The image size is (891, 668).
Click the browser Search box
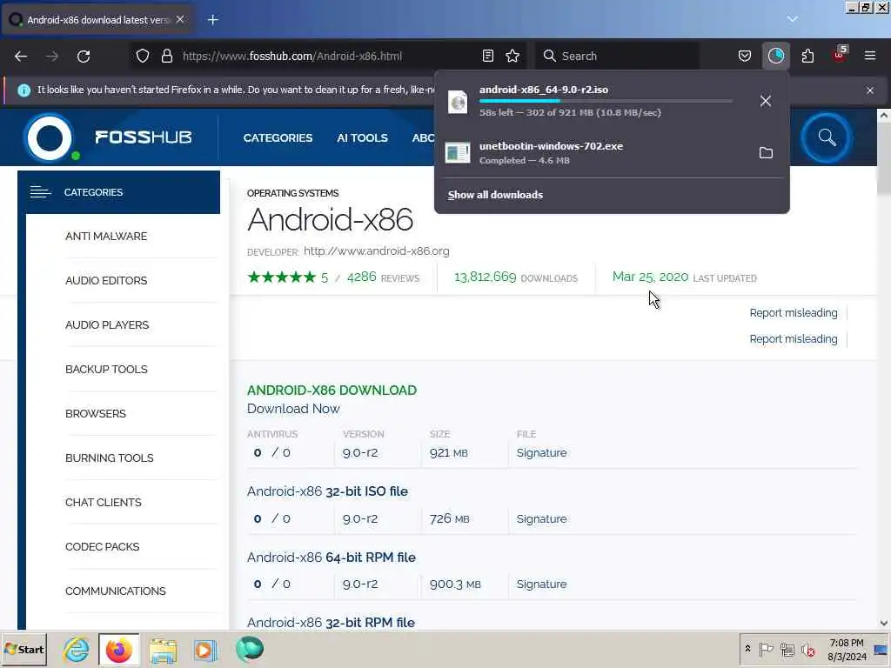(617, 56)
